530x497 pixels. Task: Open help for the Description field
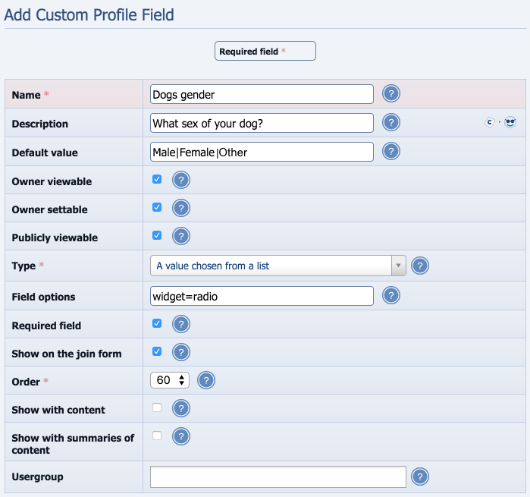tap(391, 122)
